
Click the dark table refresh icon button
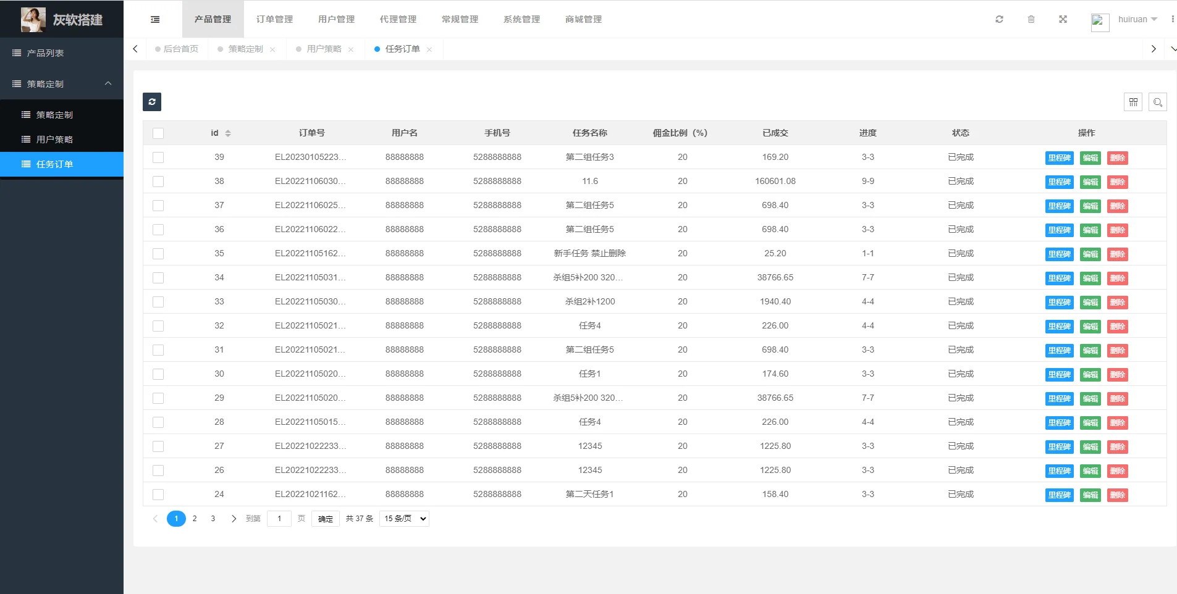(x=152, y=102)
